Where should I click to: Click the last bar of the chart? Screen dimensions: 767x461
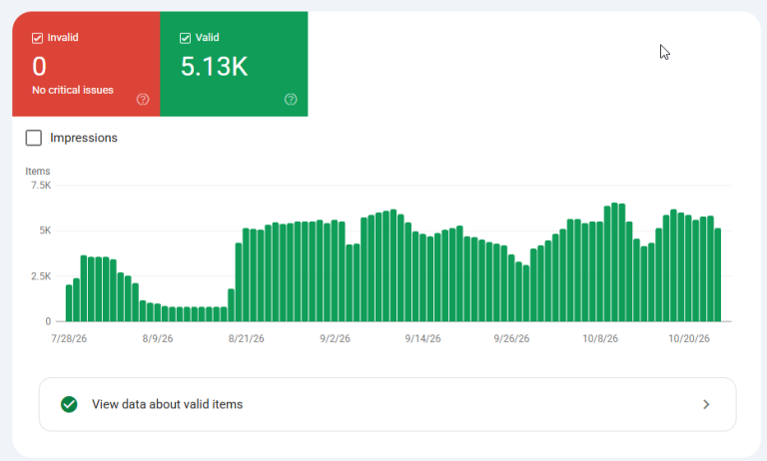point(718,274)
